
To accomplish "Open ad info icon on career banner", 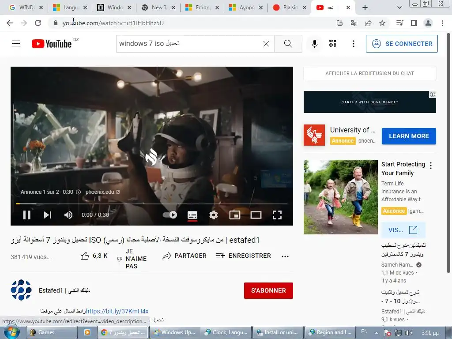I will point(433,94).
